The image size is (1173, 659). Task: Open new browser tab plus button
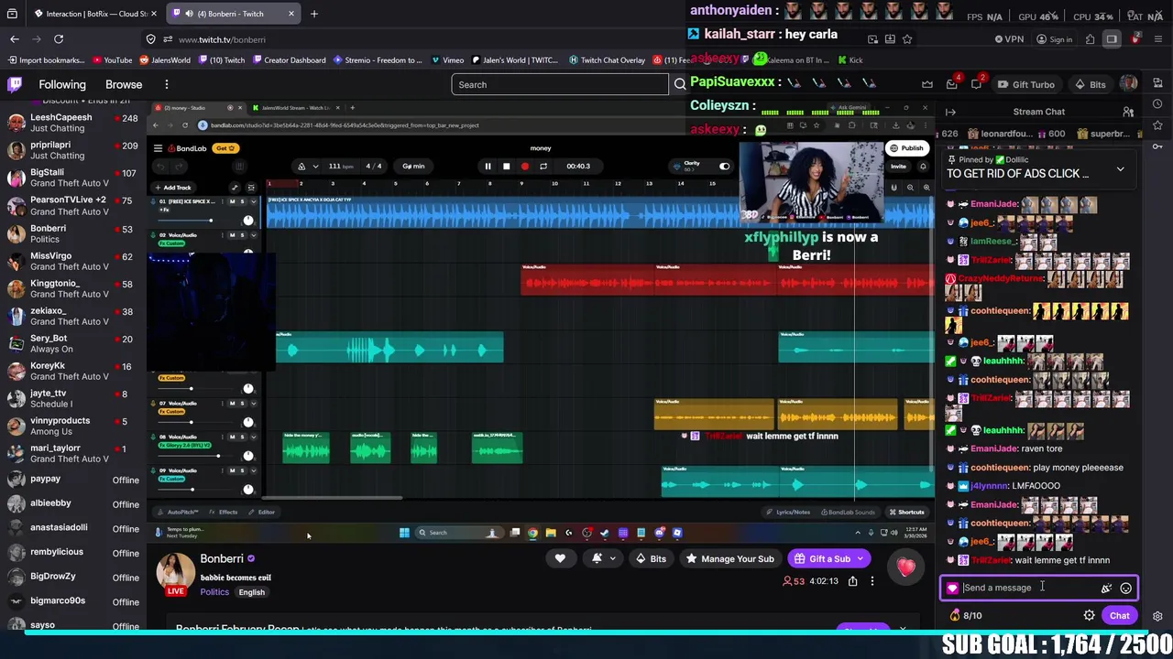coord(313,14)
